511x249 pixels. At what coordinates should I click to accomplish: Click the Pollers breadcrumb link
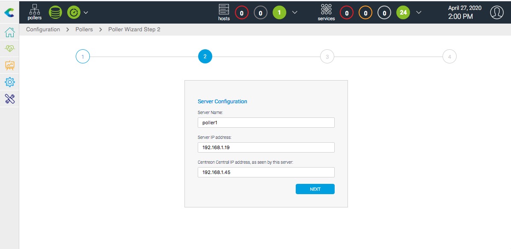pyautogui.click(x=84, y=30)
